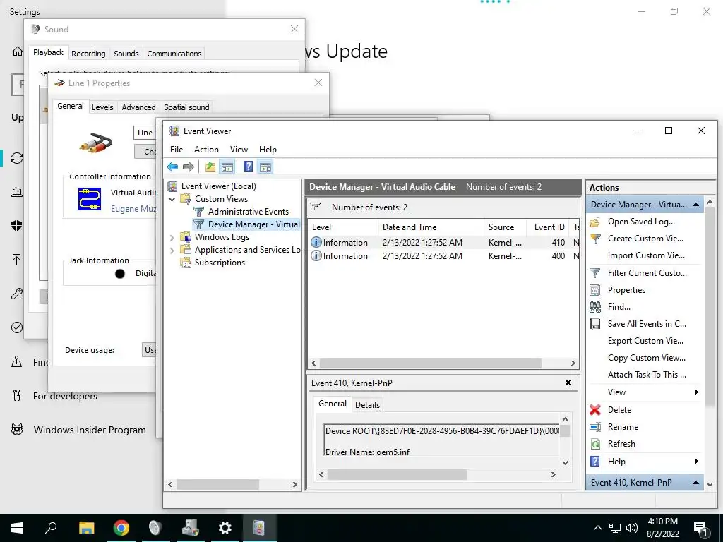Click the Properties icon in Actions pane
723x542 pixels.
(595, 290)
